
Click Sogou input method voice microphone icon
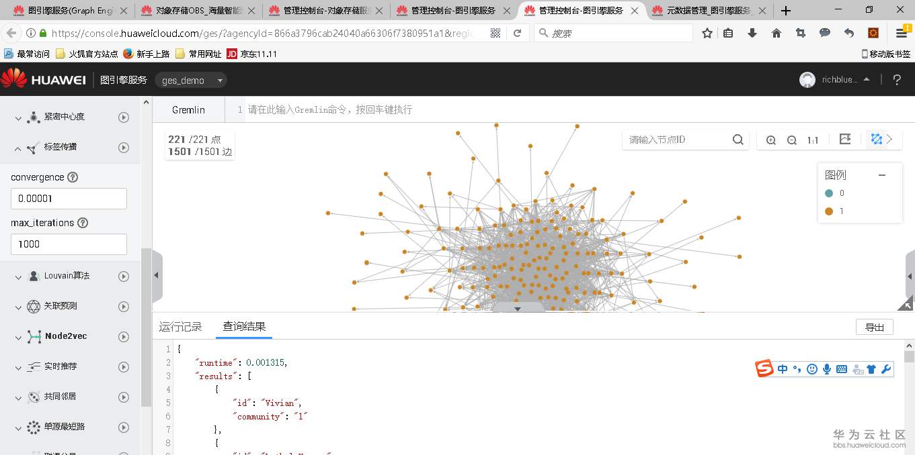point(827,368)
